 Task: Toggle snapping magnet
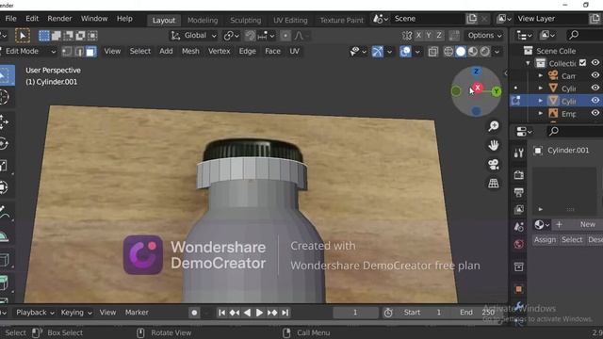tap(250, 36)
